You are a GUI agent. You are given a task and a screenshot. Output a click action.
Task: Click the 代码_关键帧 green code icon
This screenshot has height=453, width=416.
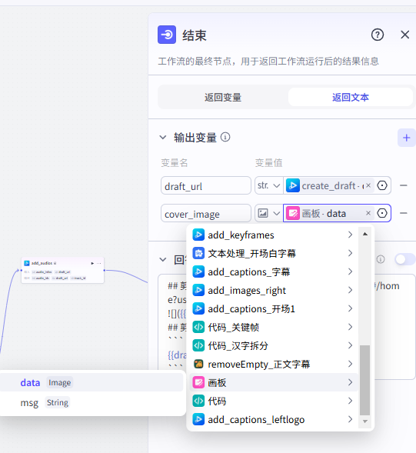click(198, 327)
